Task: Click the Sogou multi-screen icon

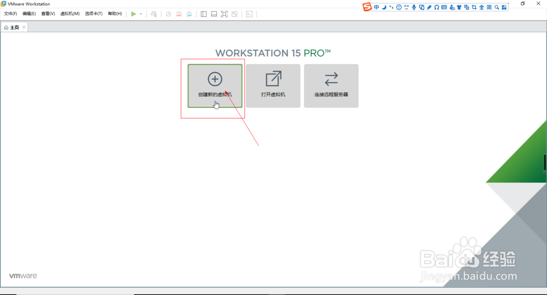Action: pyautogui.click(x=421, y=7)
